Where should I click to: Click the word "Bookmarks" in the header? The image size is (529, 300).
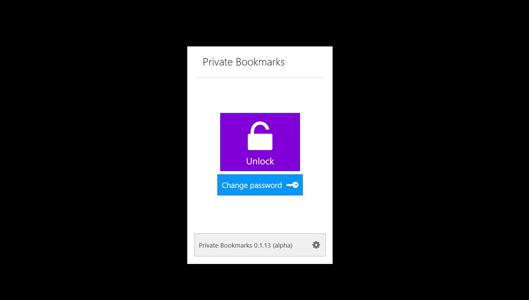260,62
